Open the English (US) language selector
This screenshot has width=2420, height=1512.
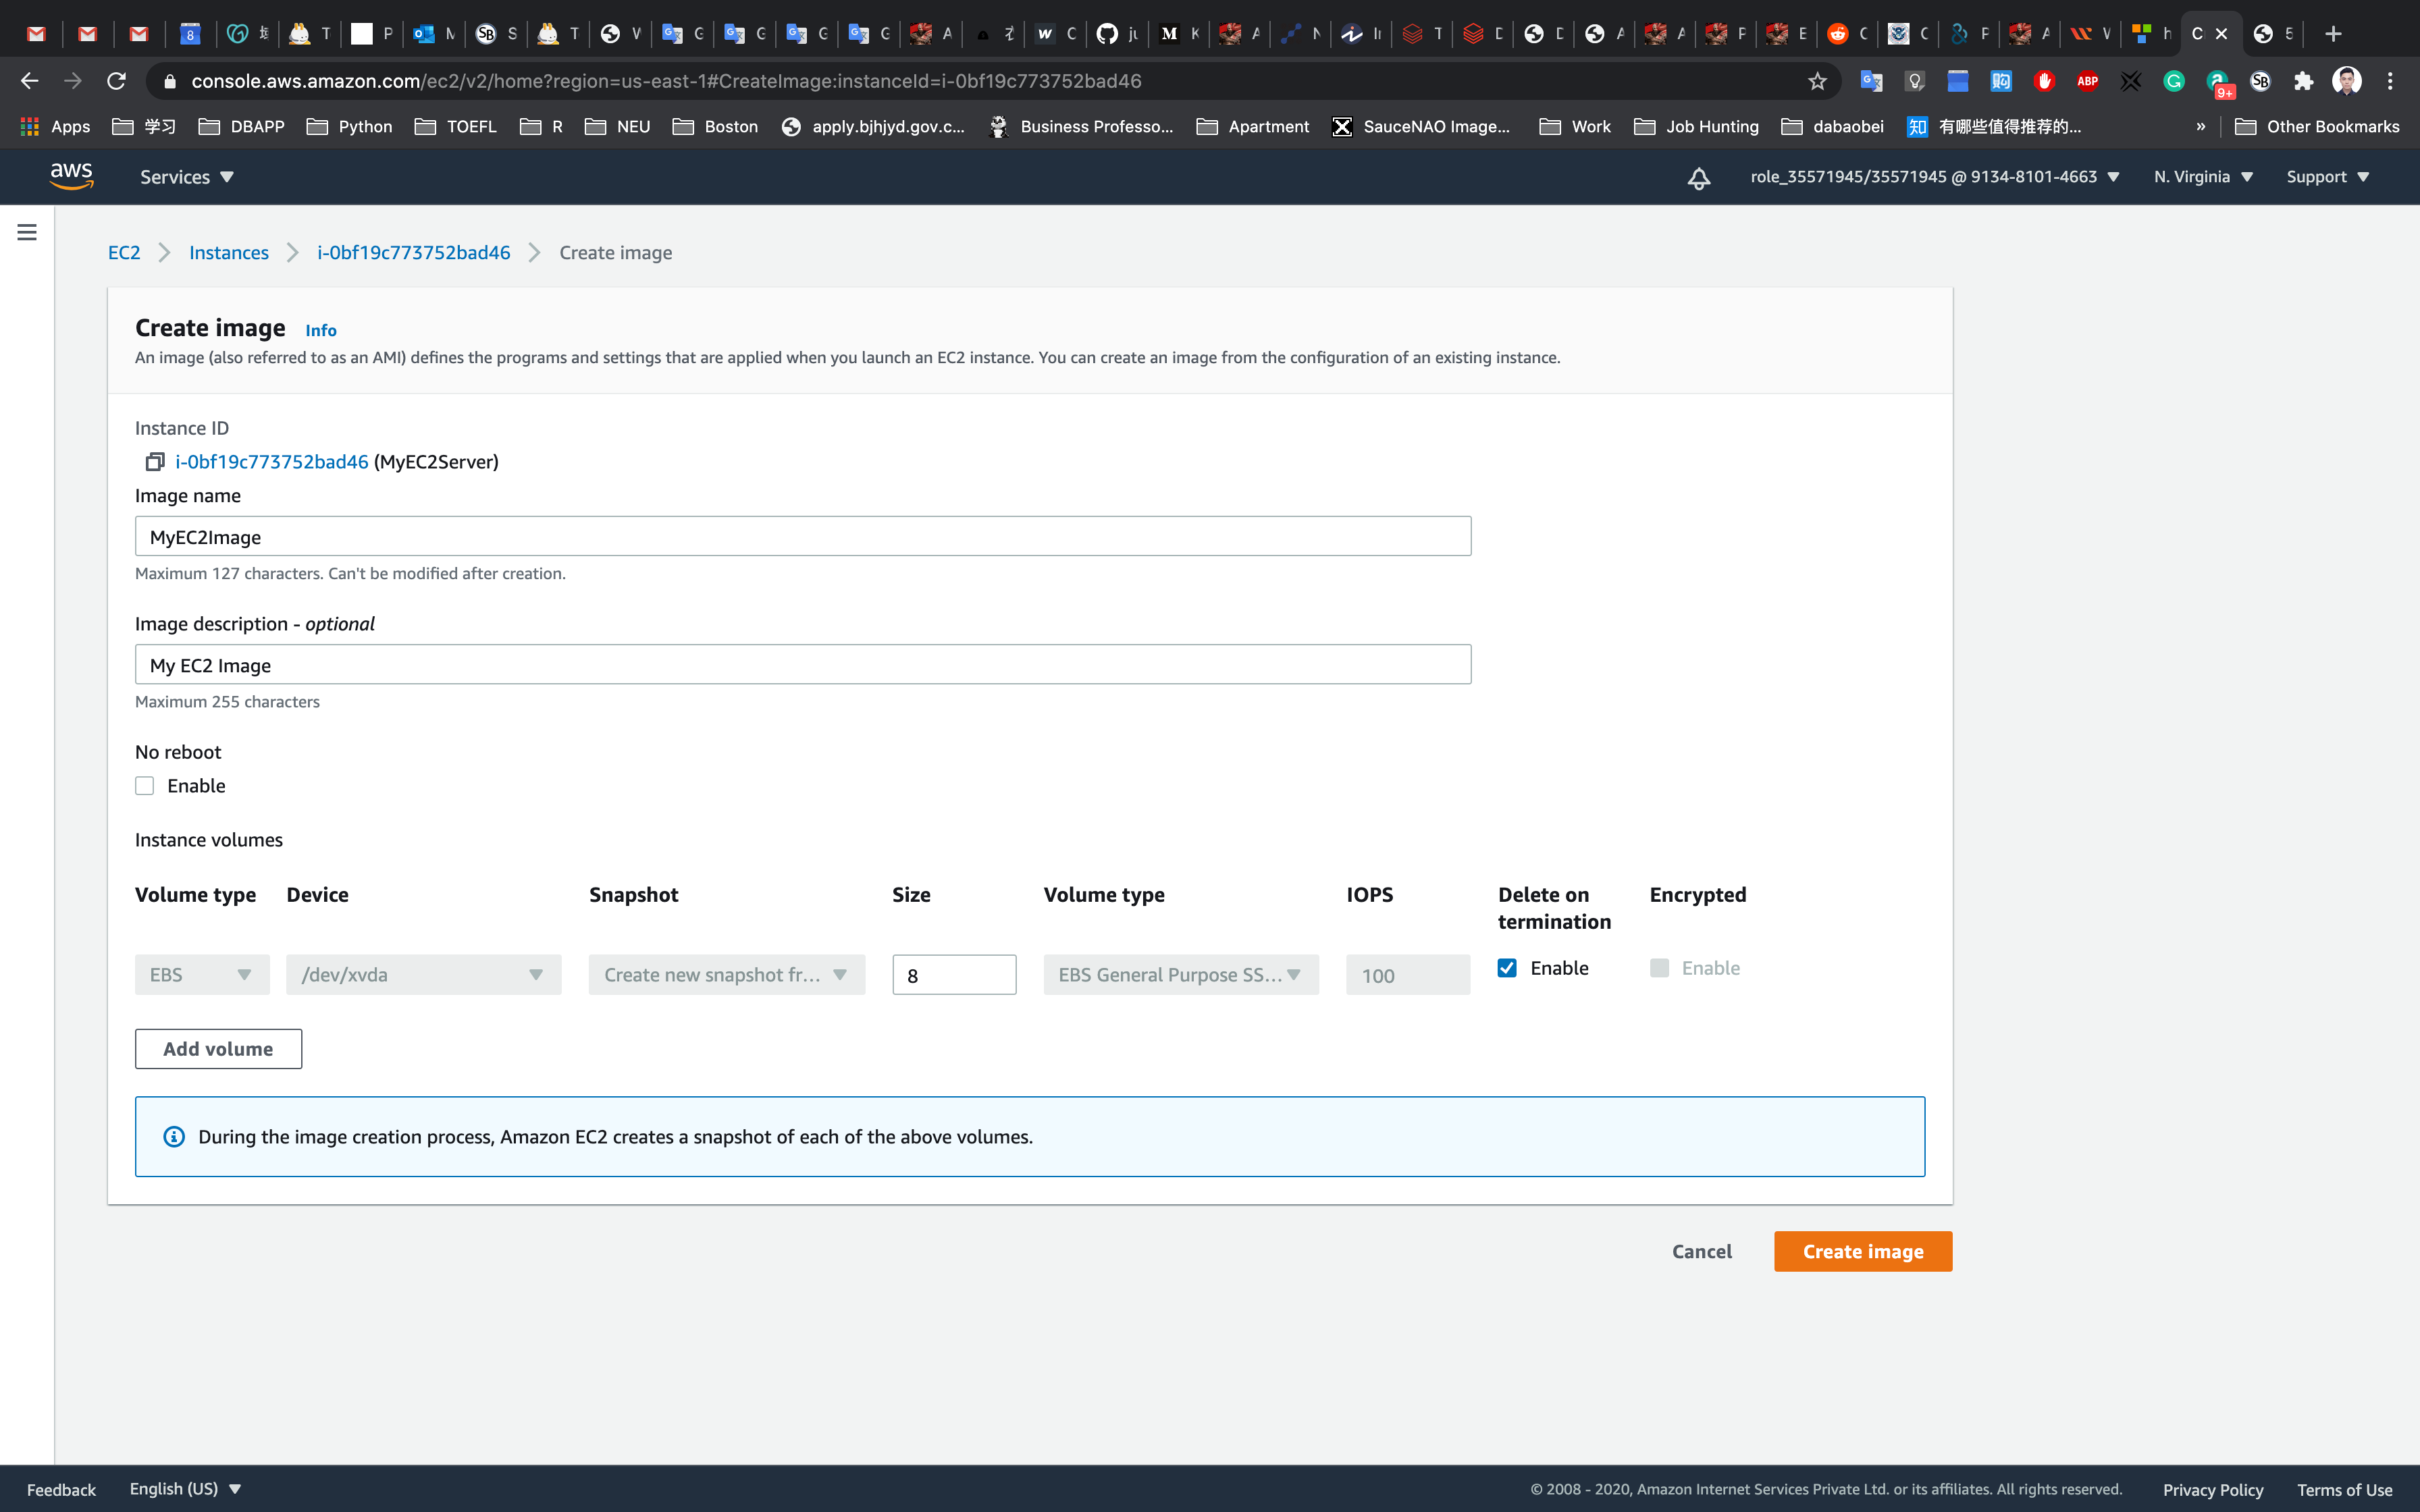click(185, 1488)
